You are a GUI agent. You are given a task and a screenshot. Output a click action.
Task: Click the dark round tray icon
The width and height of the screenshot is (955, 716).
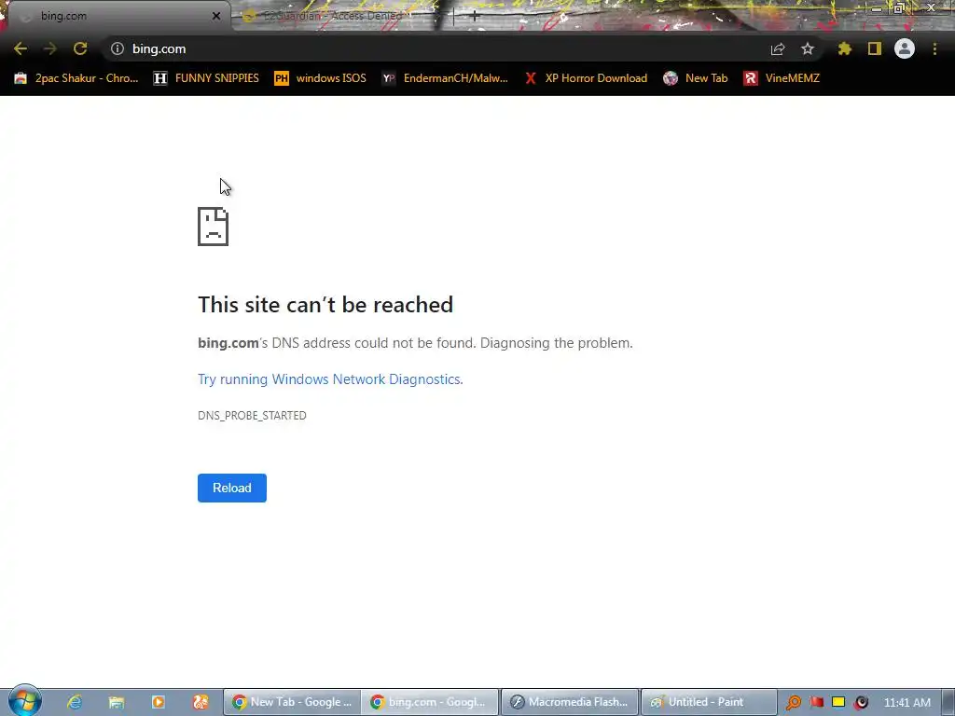(861, 703)
